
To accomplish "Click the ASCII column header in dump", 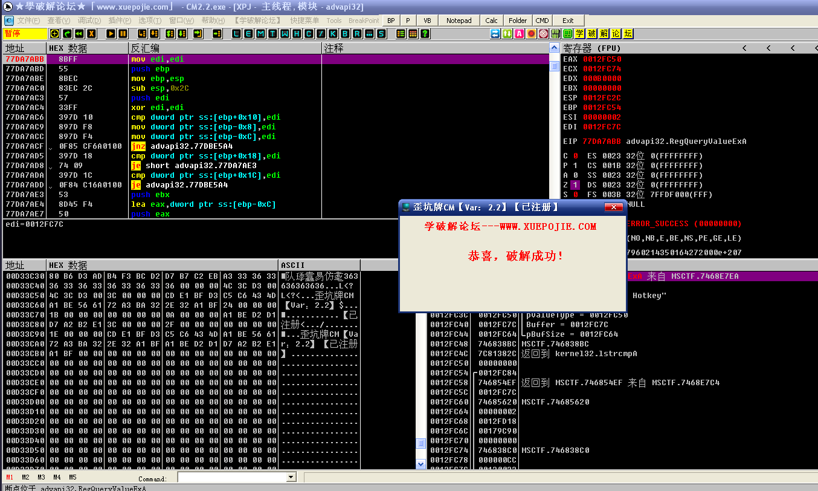I will 319,265.
